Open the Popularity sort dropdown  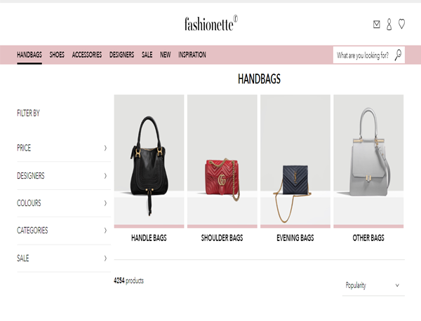[x=373, y=285]
